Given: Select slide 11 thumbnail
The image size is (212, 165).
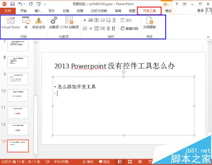Looking at the screenshot, I should pyautogui.click(x=18, y=113).
